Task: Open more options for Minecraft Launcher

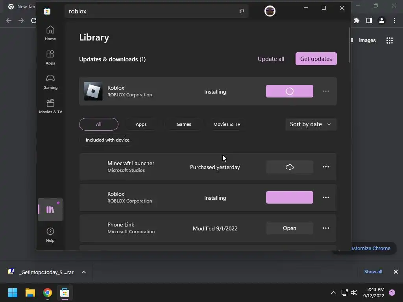Action: coord(325,167)
